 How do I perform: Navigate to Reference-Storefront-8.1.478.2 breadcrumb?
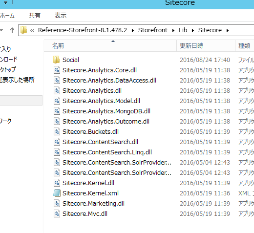[x=83, y=30]
